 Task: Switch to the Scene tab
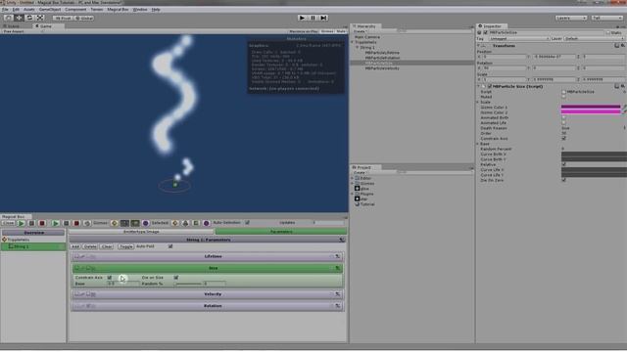click(x=13, y=26)
